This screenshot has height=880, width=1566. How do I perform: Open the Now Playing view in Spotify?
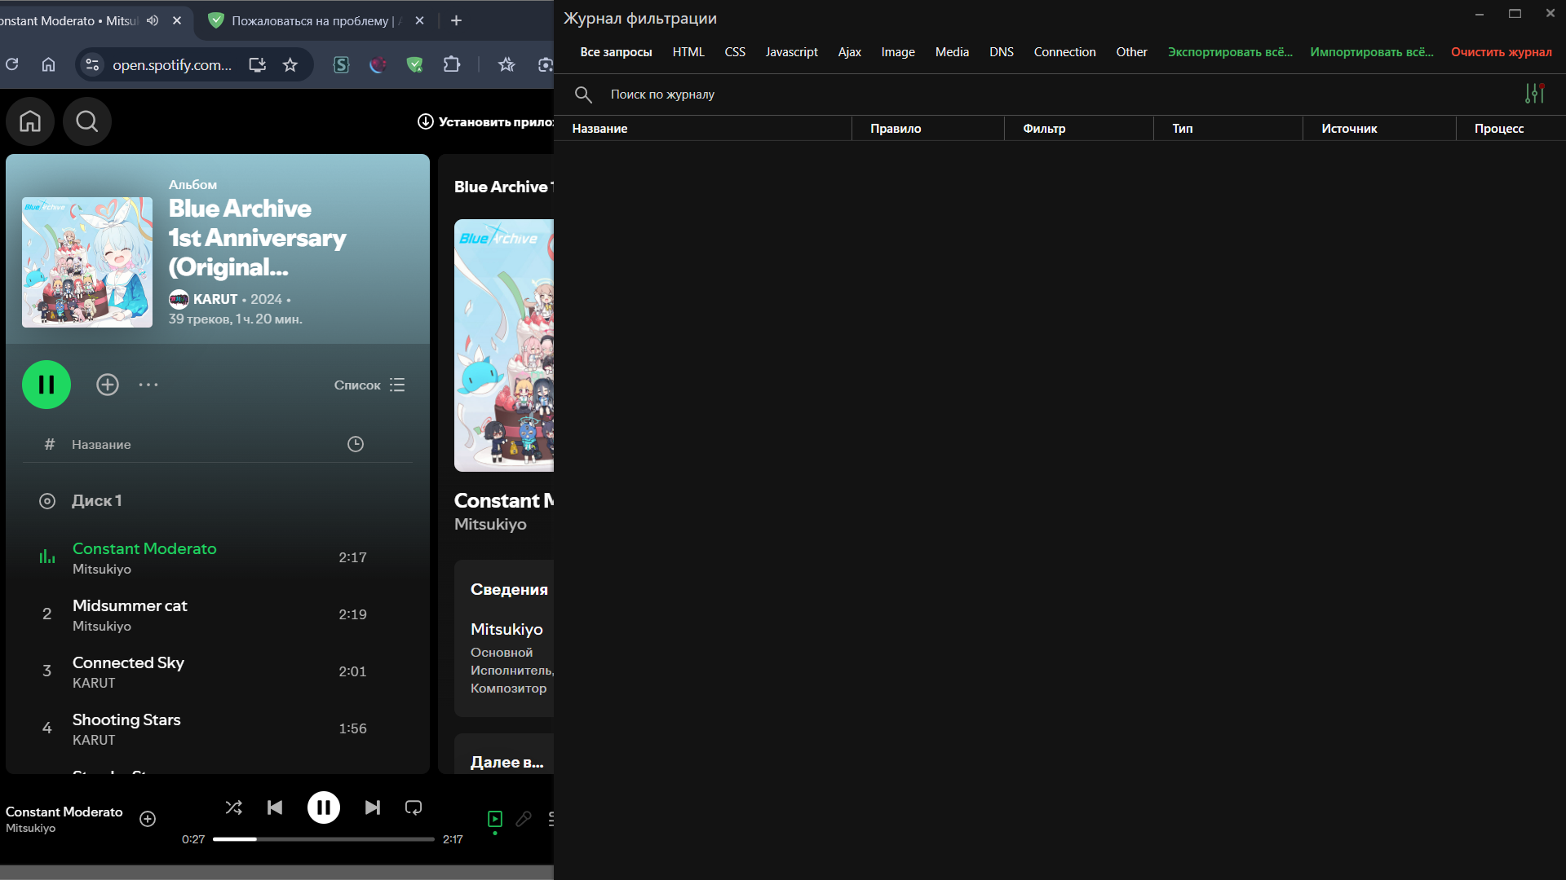pyautogui.click(x=493, y=820)
